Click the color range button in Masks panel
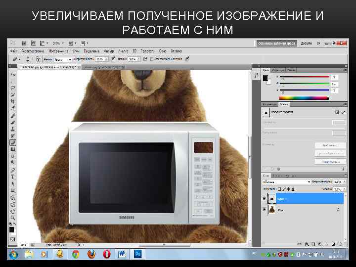 [330, 153]
